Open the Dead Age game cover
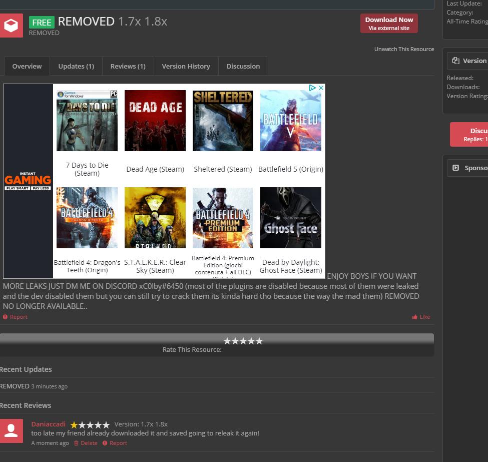Image resolution: width=488 pixels, height=462 pixels. tap(155, 121)
